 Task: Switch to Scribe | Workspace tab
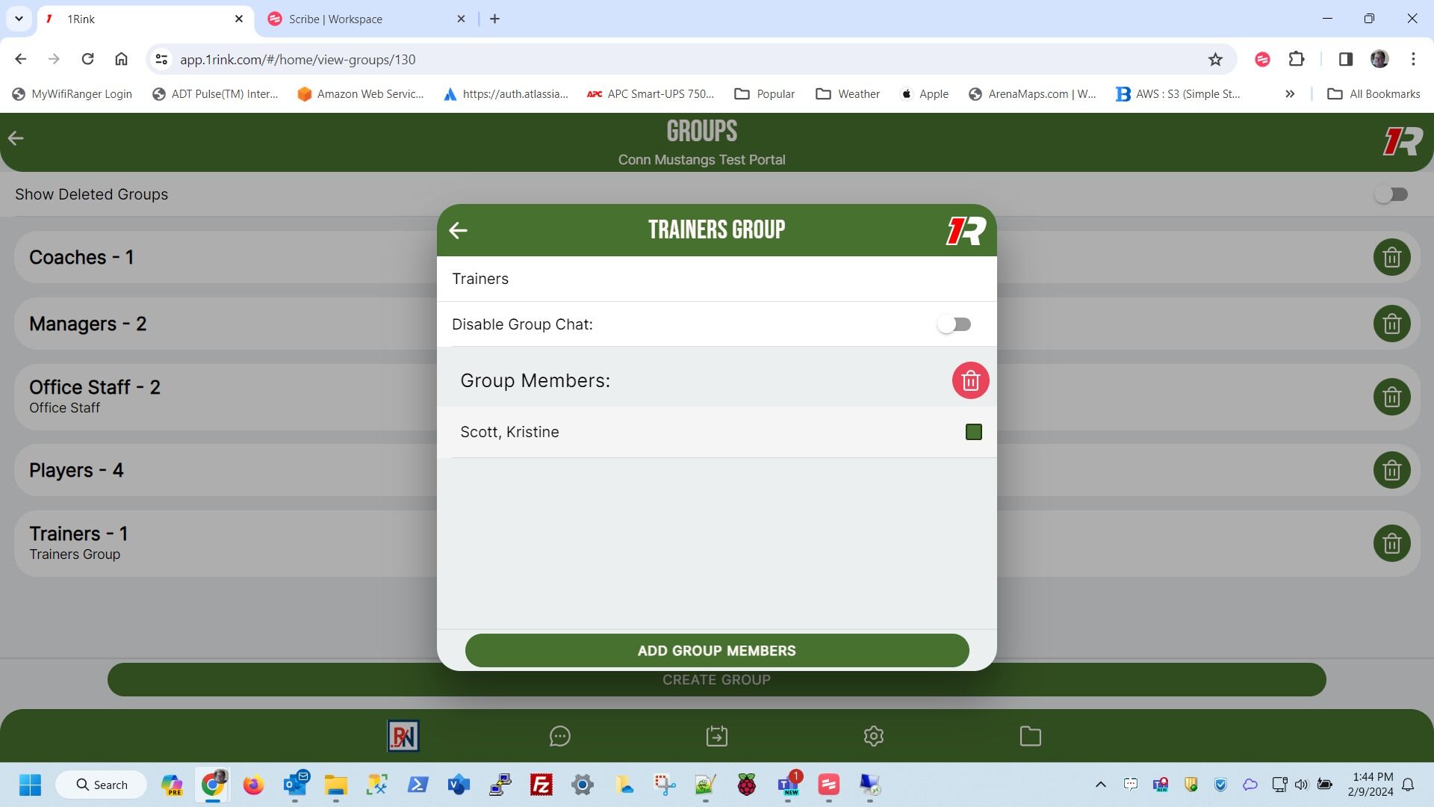point(336,19)
